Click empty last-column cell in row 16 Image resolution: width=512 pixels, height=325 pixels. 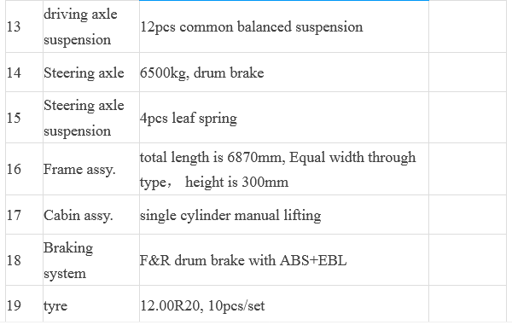click(x=468, y=169)
